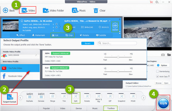This screenshot has width=172, height=111.
Task: Move video item up with arrow
Action: 120,32
